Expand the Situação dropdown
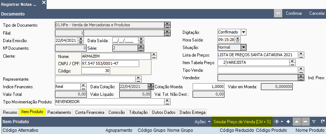 pos(244,48)
